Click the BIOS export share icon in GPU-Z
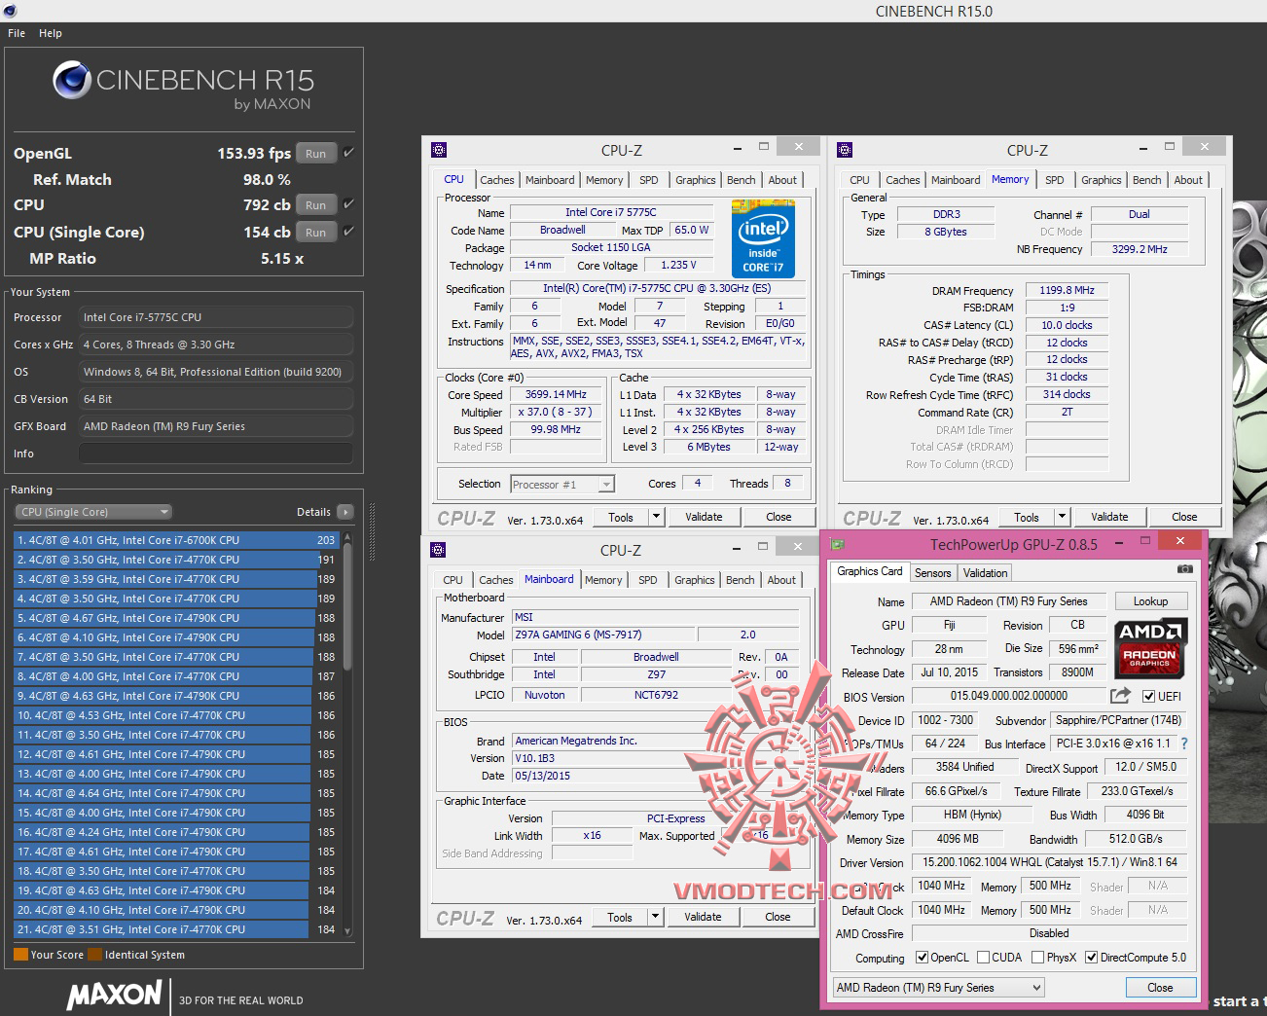This screenshot has width=1267, height=1016. (x=1120, y=695)
